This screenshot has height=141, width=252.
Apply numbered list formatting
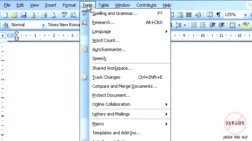click(194, 25)
